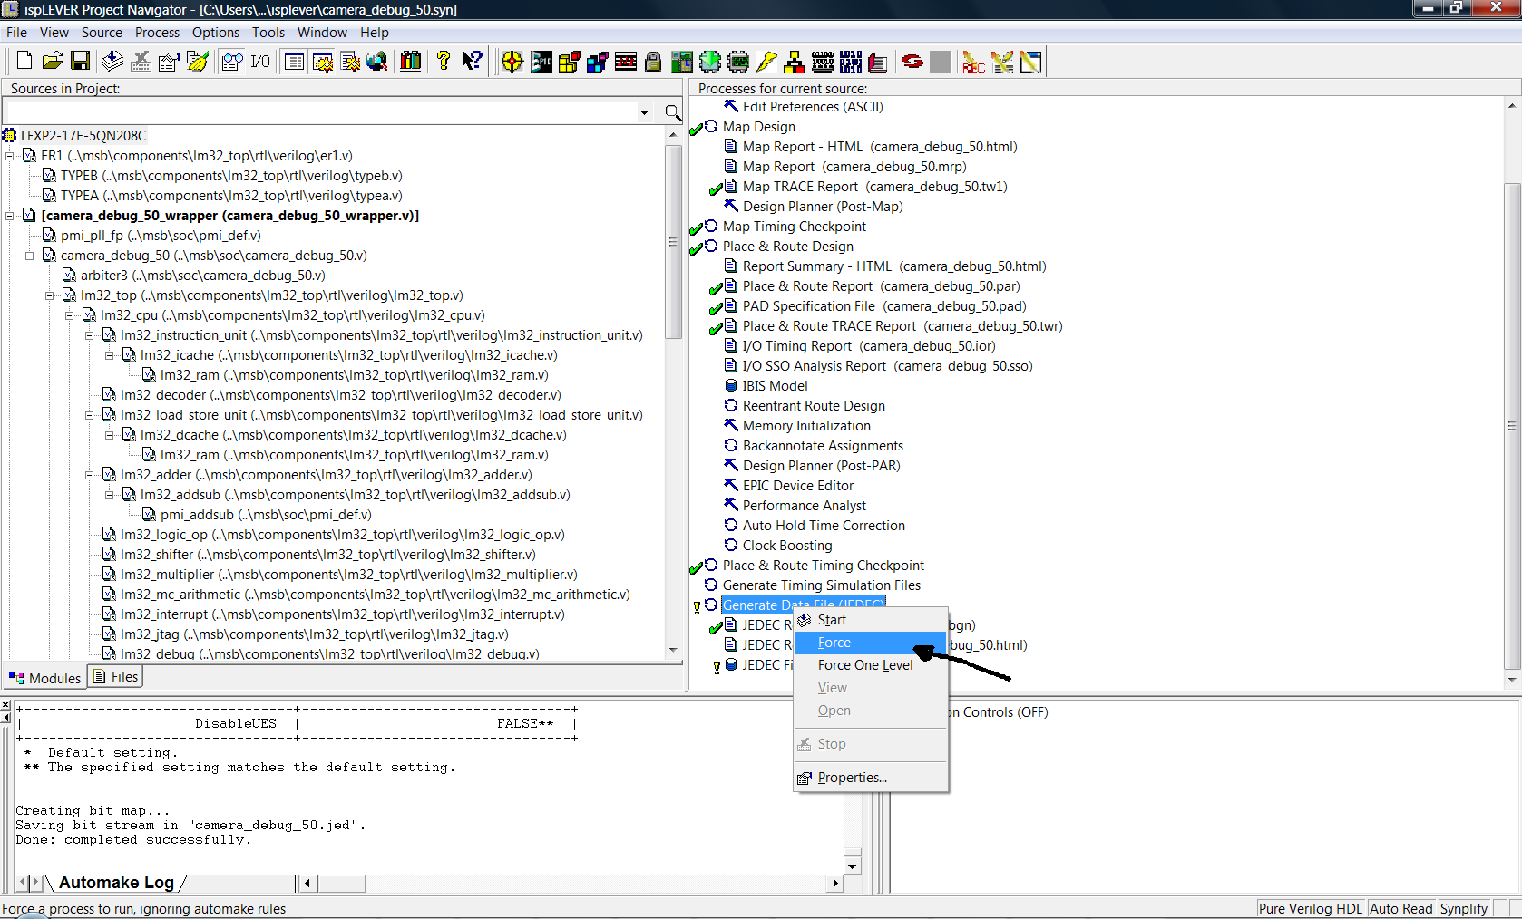Screen dimensions: 1522x919
Task: Select lm32_decoder source file row
Action: pos(331,395)
